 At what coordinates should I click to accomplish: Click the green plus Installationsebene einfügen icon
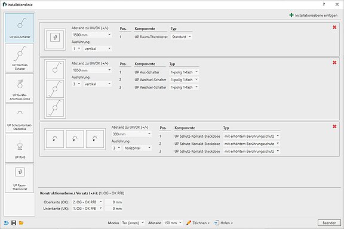click(x=291, y=15)
